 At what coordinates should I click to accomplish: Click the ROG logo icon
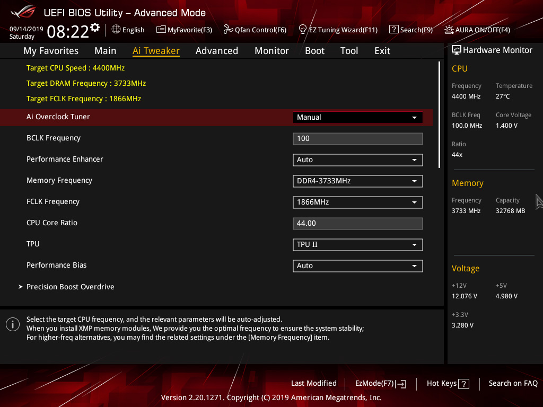click(23, 12)
